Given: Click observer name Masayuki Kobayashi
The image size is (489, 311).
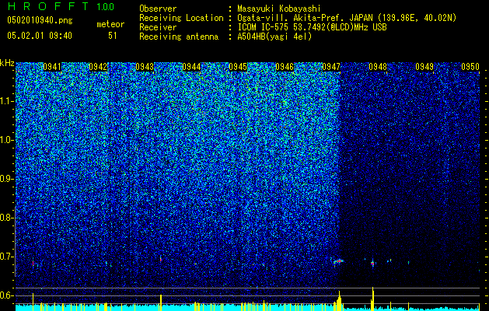Looking at the screenshot, I should (279, 9).
